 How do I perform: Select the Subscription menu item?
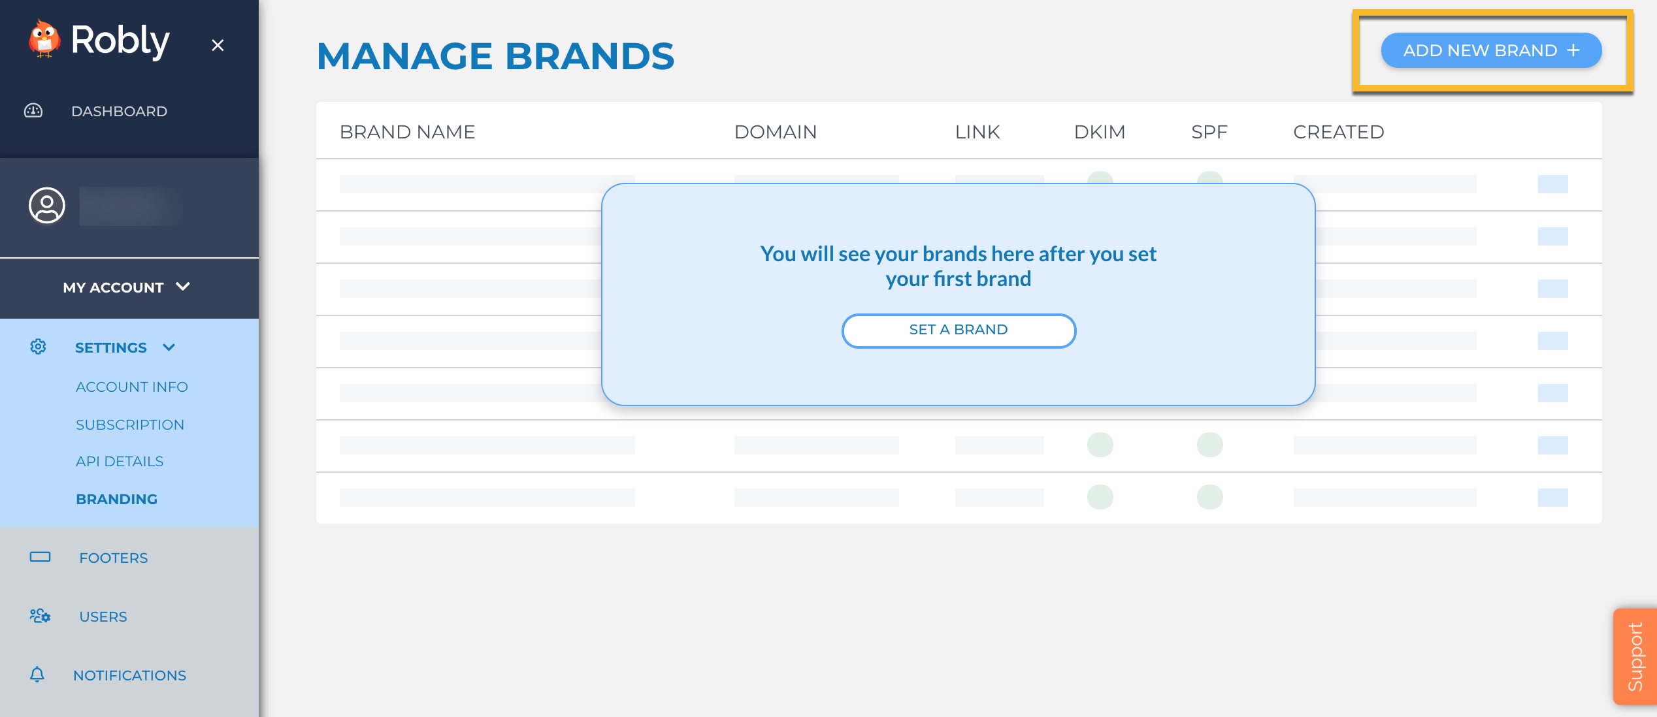pyautogui.click(x=130, y=424)
